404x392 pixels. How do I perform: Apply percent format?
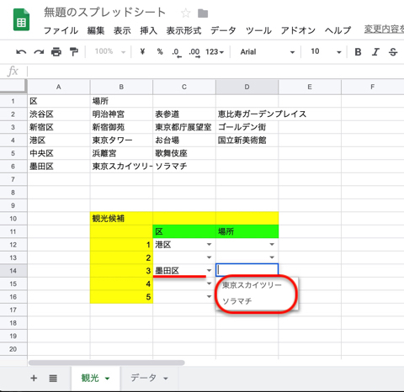[160, 51]
